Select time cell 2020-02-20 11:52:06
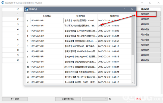The height and width of the screenshot is (103, 163). click(114, 31)
